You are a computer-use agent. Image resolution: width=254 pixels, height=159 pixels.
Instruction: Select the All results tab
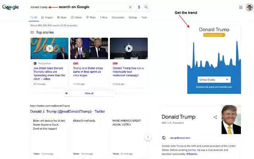tap(34, 17)
